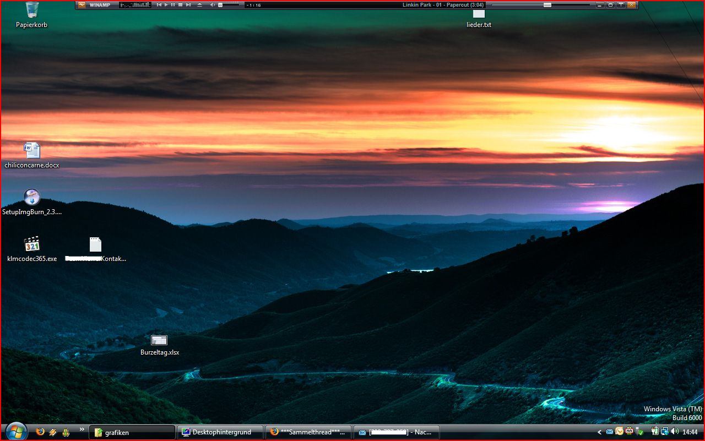Click the safely remove hardware tray icon
Viewport: 705px width, 441px height.
pos(639,432)
